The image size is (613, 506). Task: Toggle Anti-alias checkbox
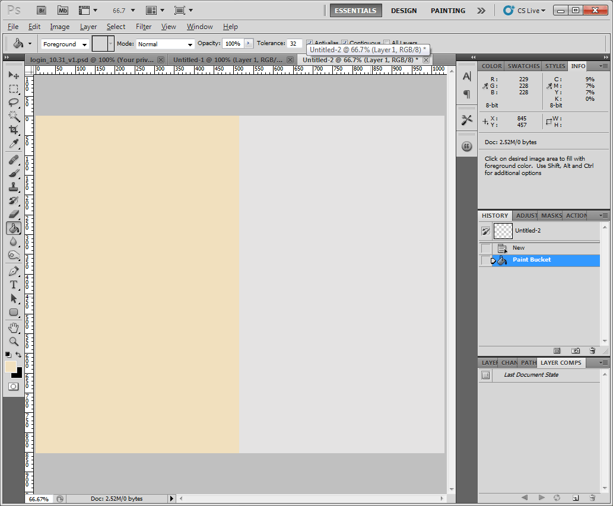309,42
